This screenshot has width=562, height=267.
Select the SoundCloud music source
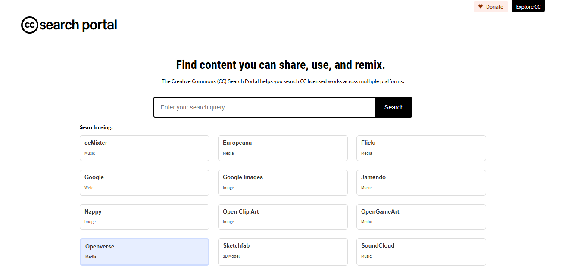tap(421, 252)
